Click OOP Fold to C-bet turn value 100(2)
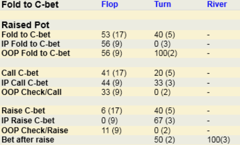Image resolution: width=240 pixels, height=145 pixels. point(166,54)
